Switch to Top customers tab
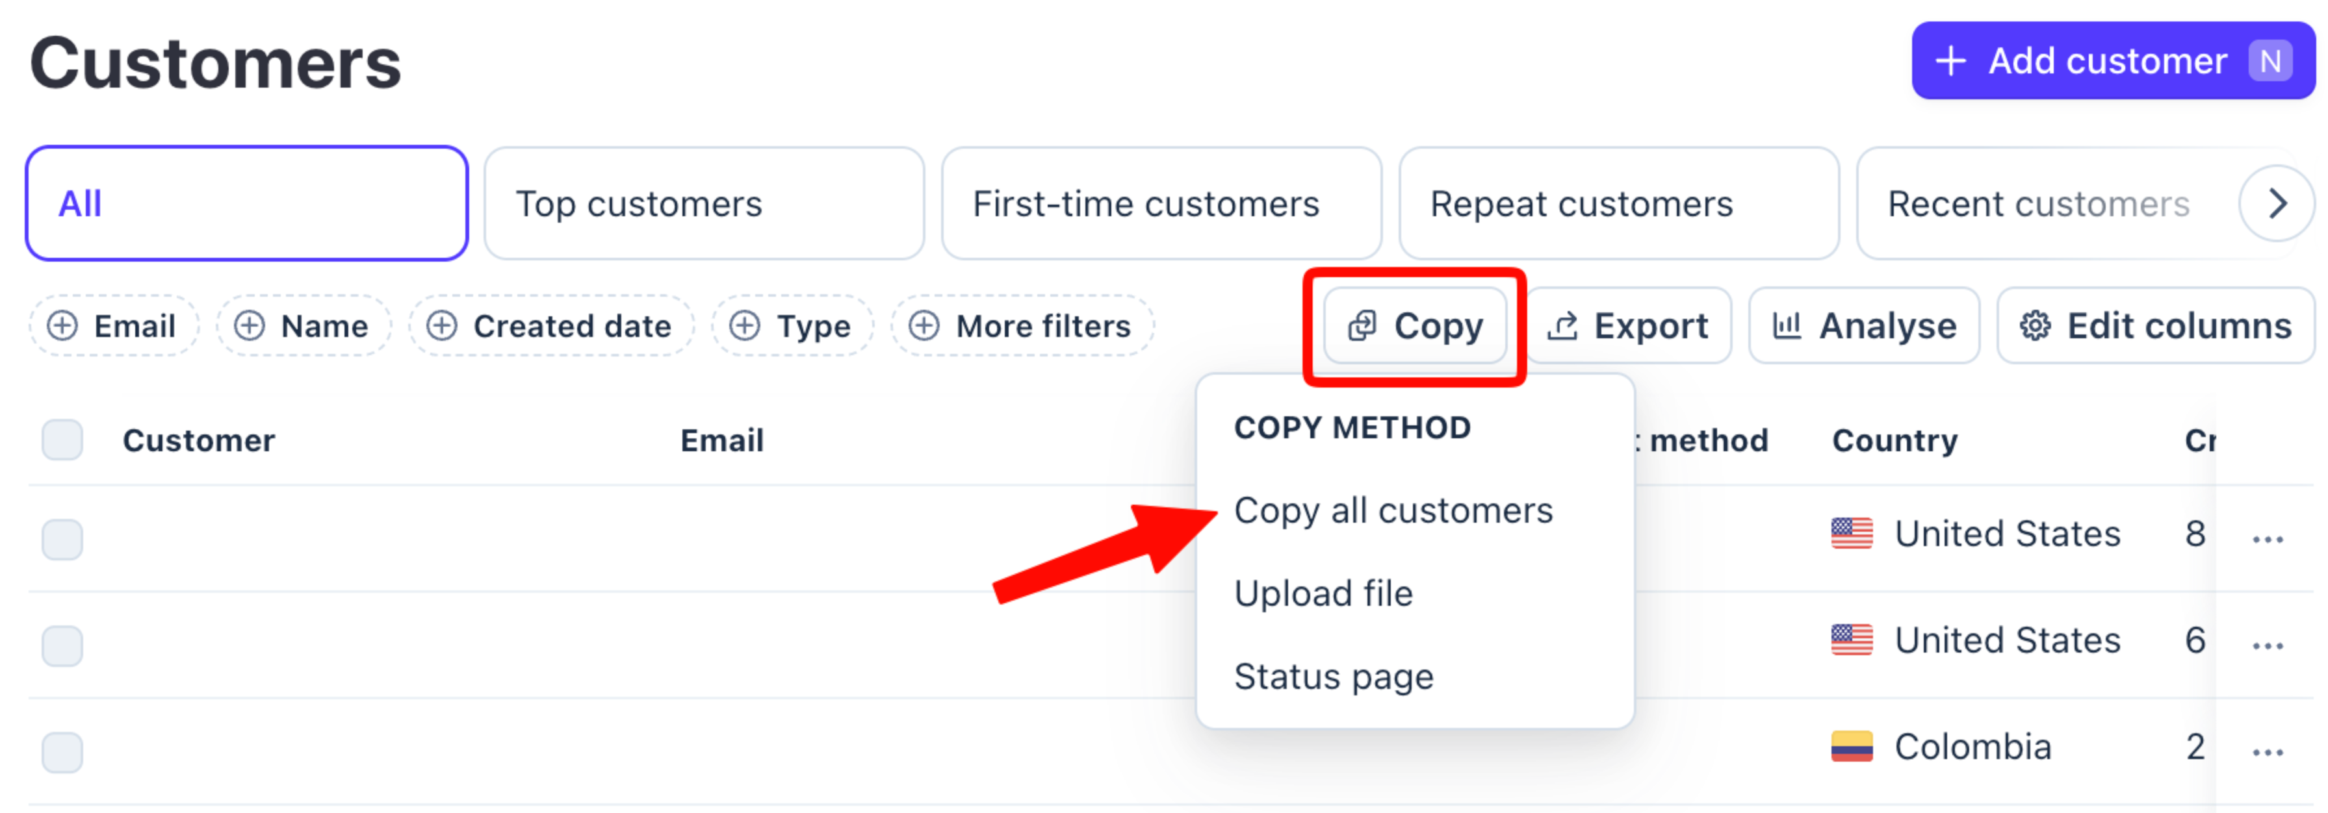The height and width of the screenshot is (813, 2328). point(703,204)
